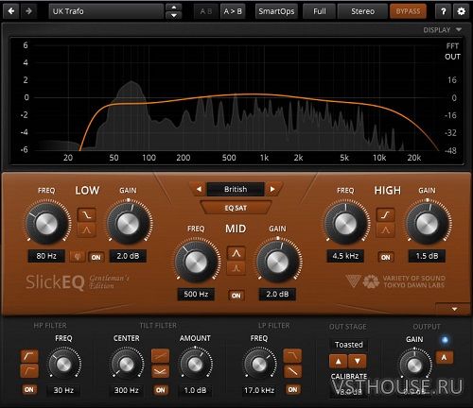Select LOW band bell shape icon

click(87, 230)
